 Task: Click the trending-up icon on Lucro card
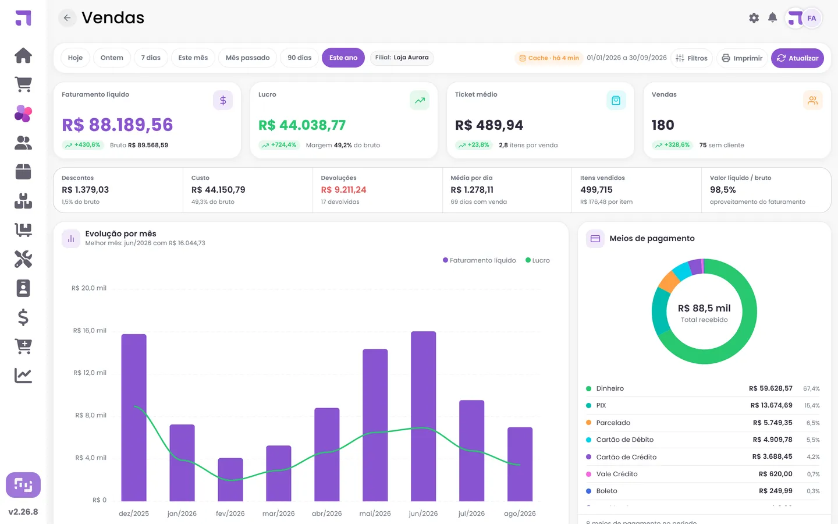click(420, 101)
